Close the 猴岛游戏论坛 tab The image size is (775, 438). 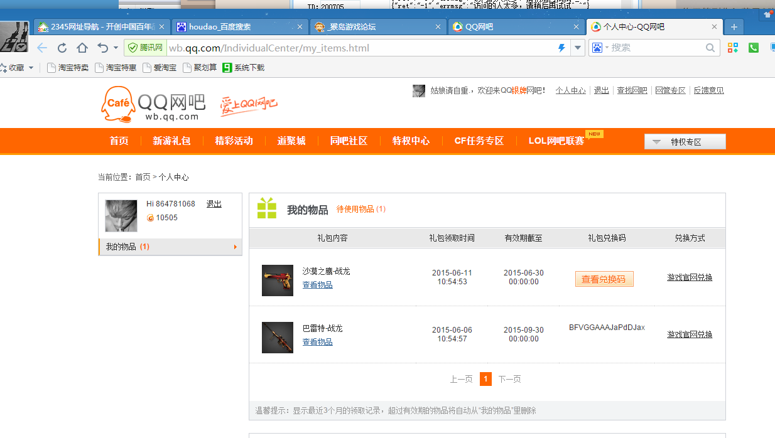click(x=438, y=27)
